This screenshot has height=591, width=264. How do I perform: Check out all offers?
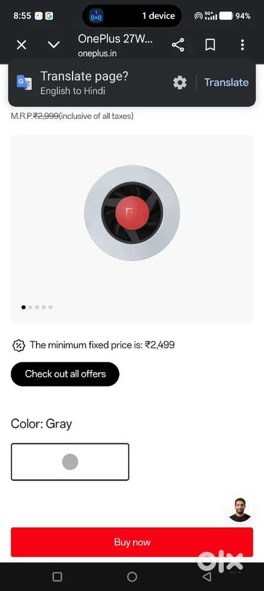click(x=65, y=374)
